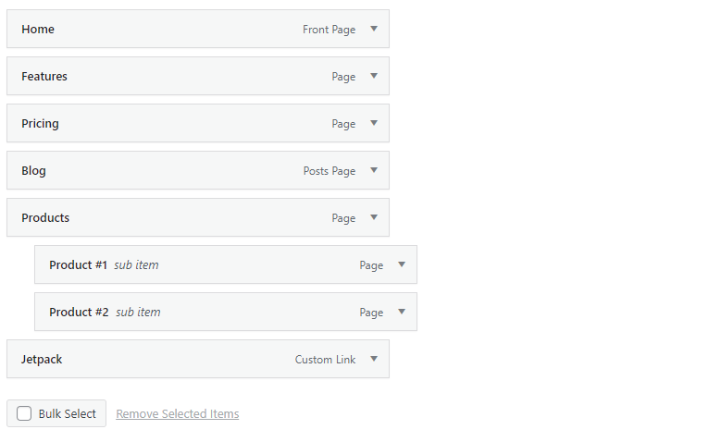Expand the Blog menu item arrow
721x442 pixels.
pos(374,170)
